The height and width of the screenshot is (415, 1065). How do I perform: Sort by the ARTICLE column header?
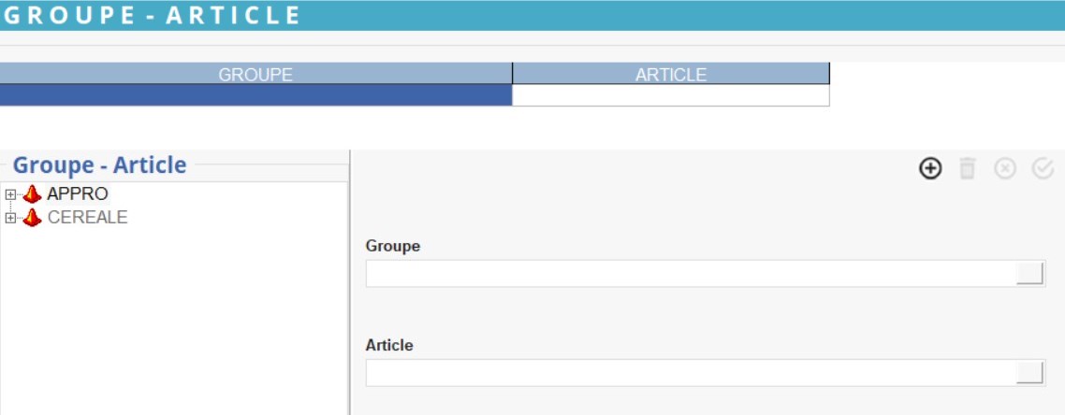point(670,75)
